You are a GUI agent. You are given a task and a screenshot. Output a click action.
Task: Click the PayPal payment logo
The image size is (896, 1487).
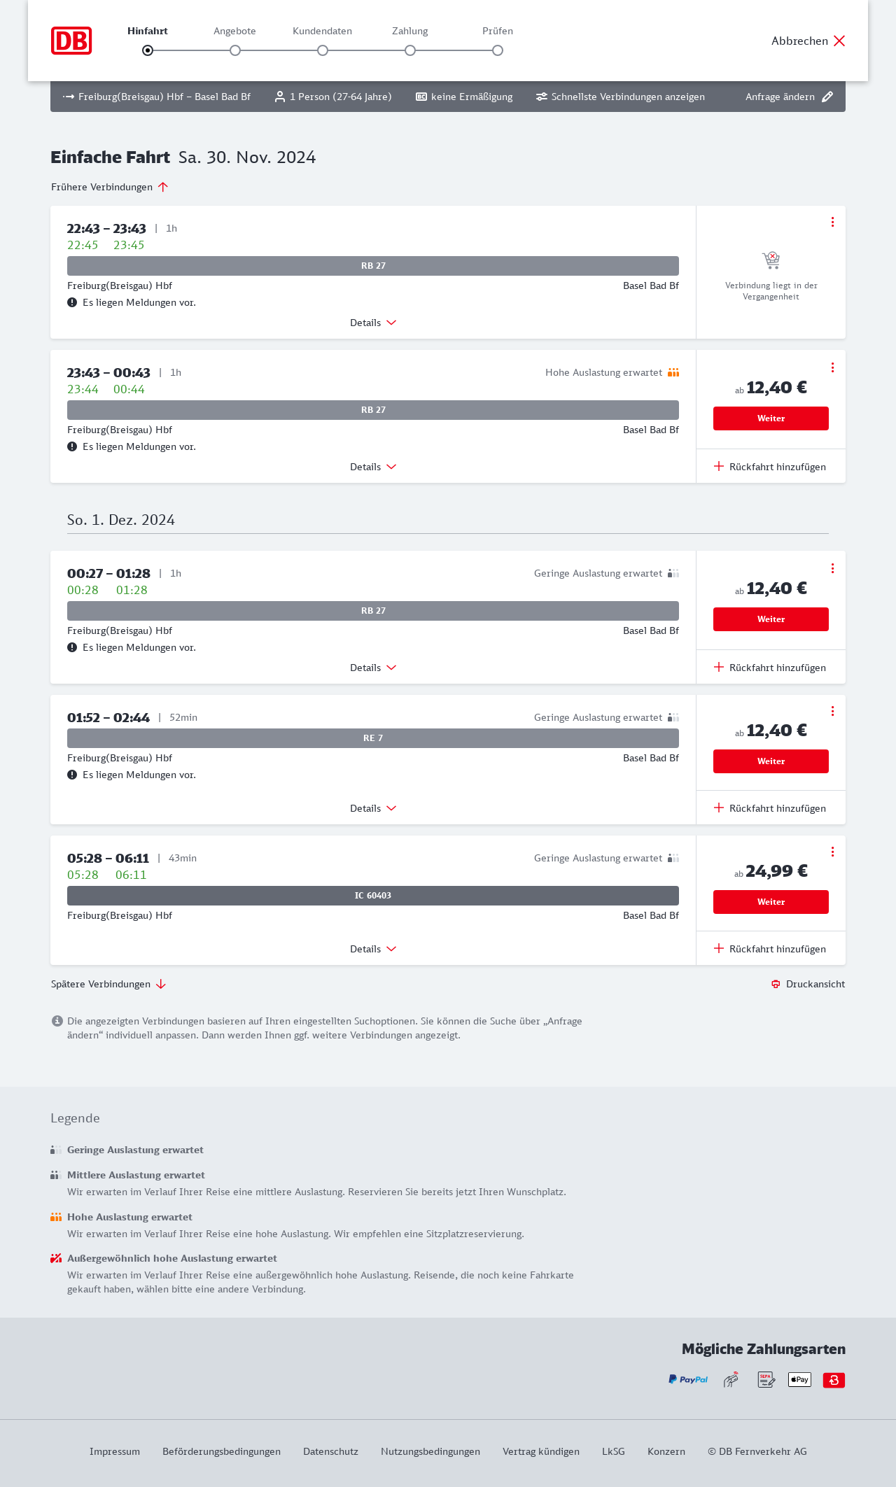(688, 1379)
